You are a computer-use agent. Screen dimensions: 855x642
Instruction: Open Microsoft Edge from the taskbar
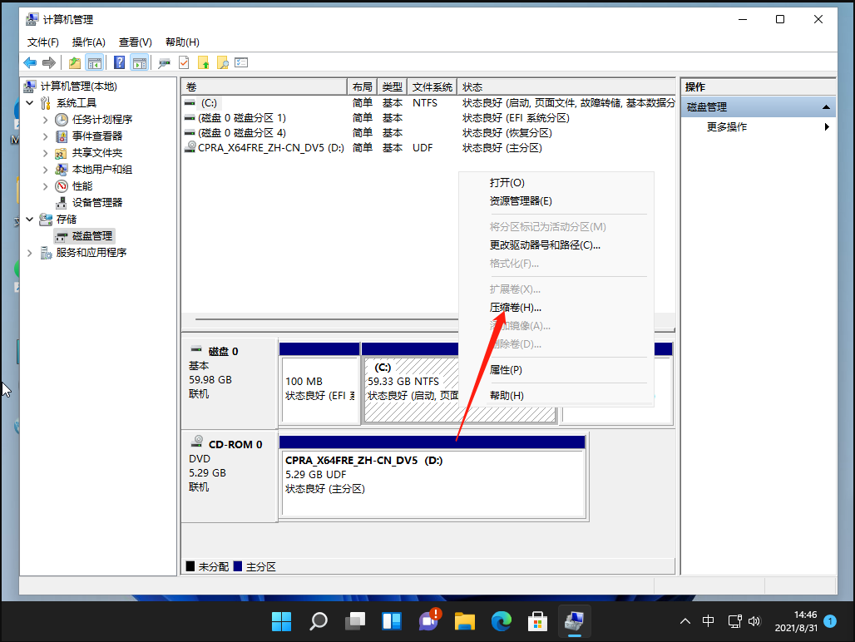point(500,620)
